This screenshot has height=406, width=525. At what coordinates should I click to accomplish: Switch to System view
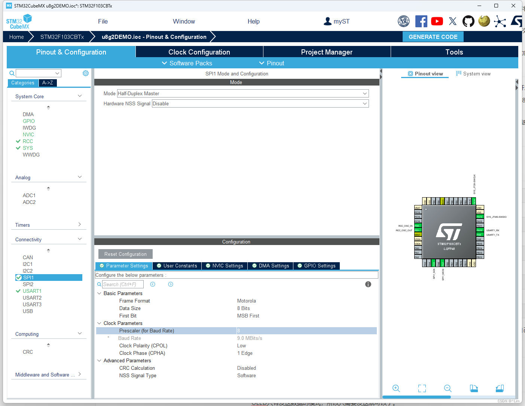pos(473,74)
